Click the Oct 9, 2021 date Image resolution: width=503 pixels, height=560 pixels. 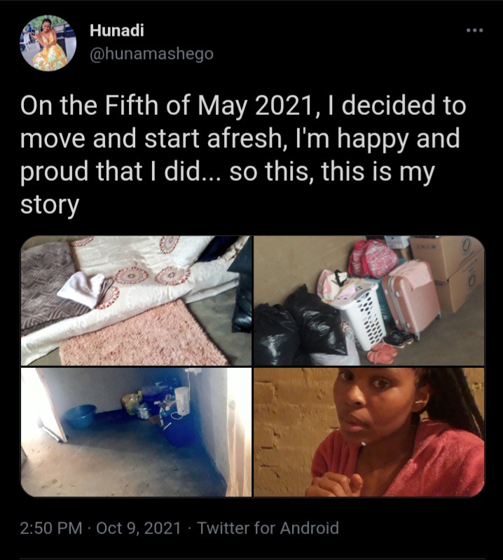pyautogui.click(x=139, y=528)
